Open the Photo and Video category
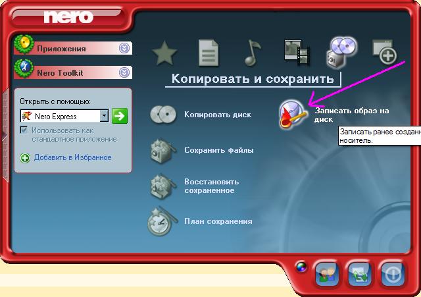This screenshot has width=421, height=297. point(297,53)
